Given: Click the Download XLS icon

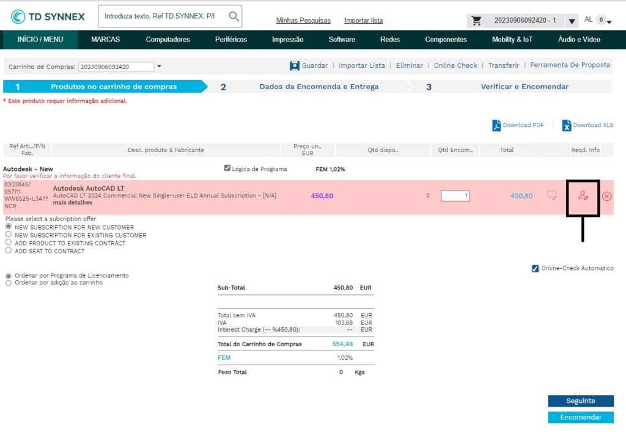Looking at the screenshot, I should click(x=567, y=125).
